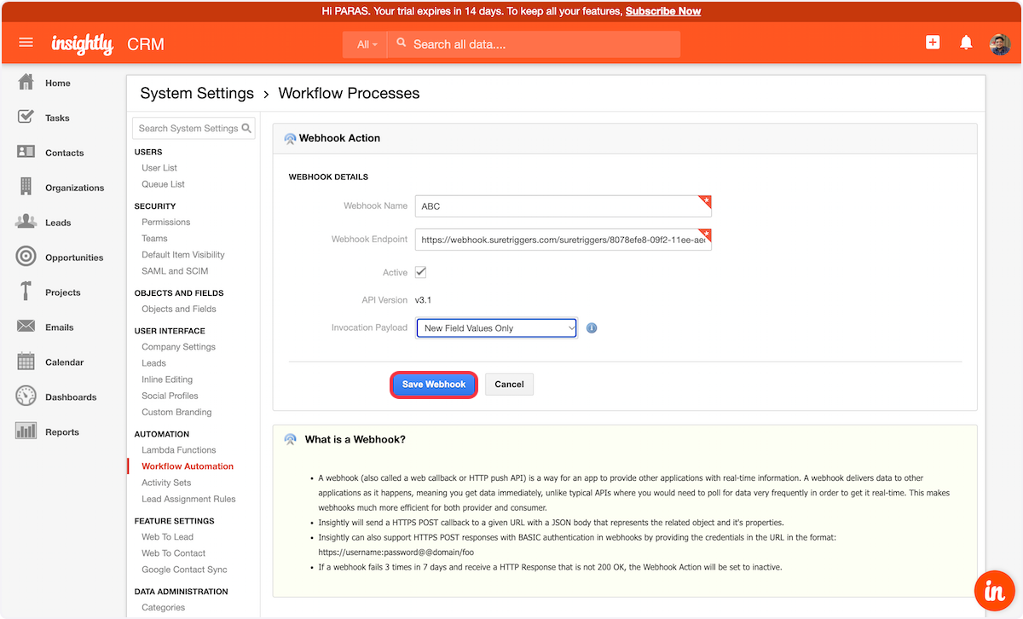The width and height of the screenshot is (1023, 619).
Task: Click the Subscribe Now link
Action: pyautogui.click(x=663, y=11)
